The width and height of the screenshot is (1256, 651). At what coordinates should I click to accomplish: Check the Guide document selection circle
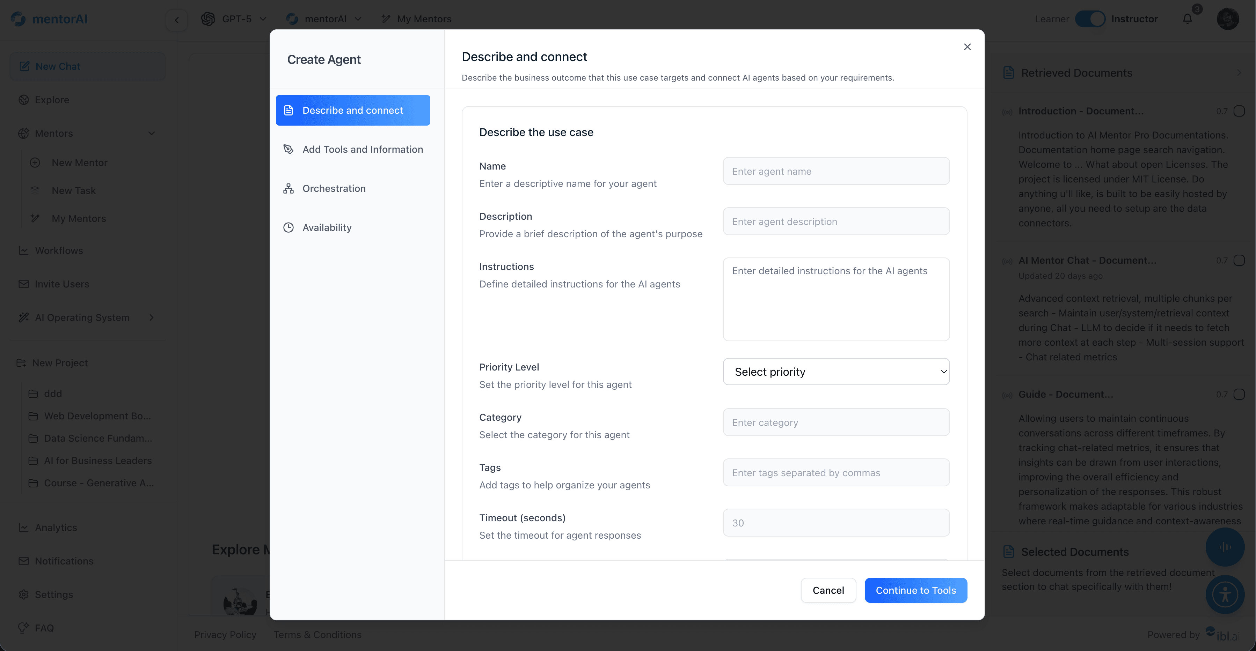pos(1239,394)
